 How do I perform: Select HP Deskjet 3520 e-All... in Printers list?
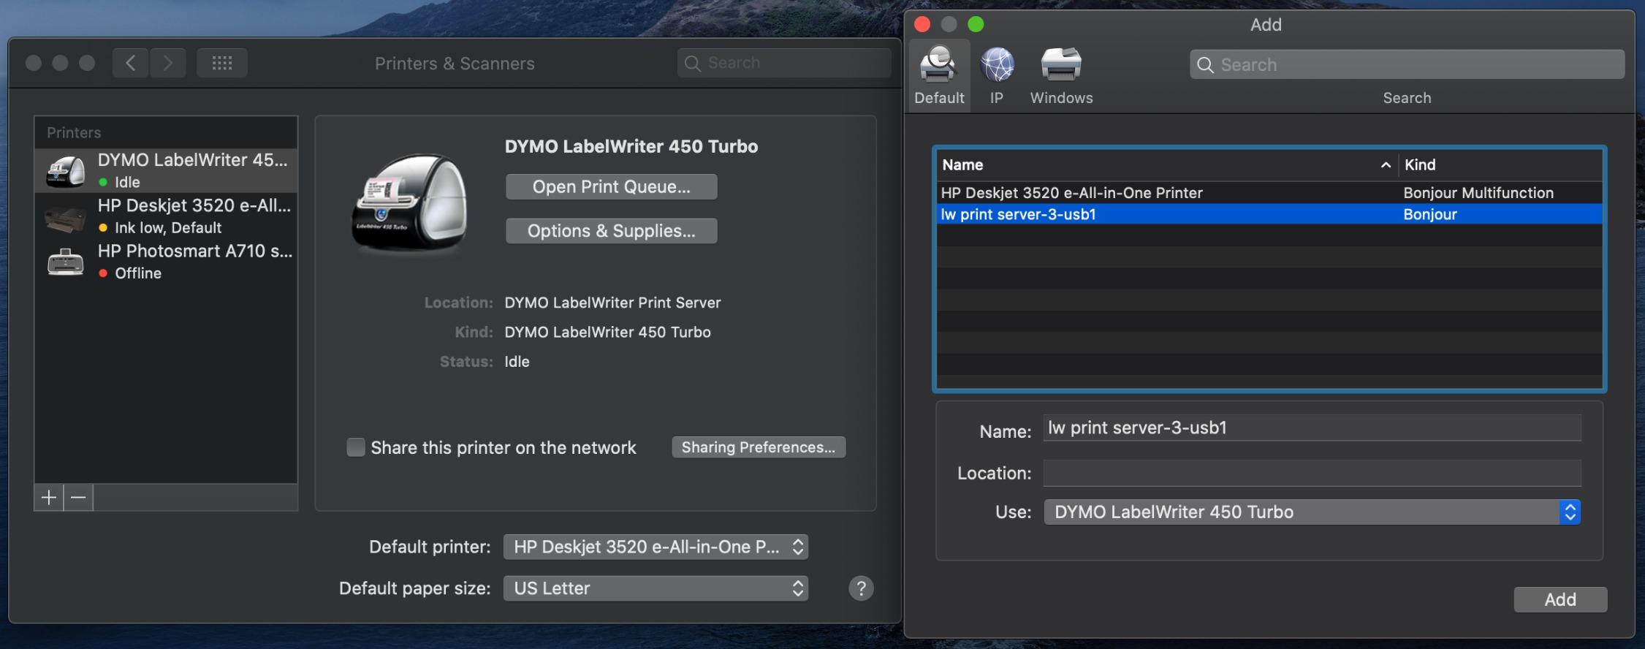167,216
